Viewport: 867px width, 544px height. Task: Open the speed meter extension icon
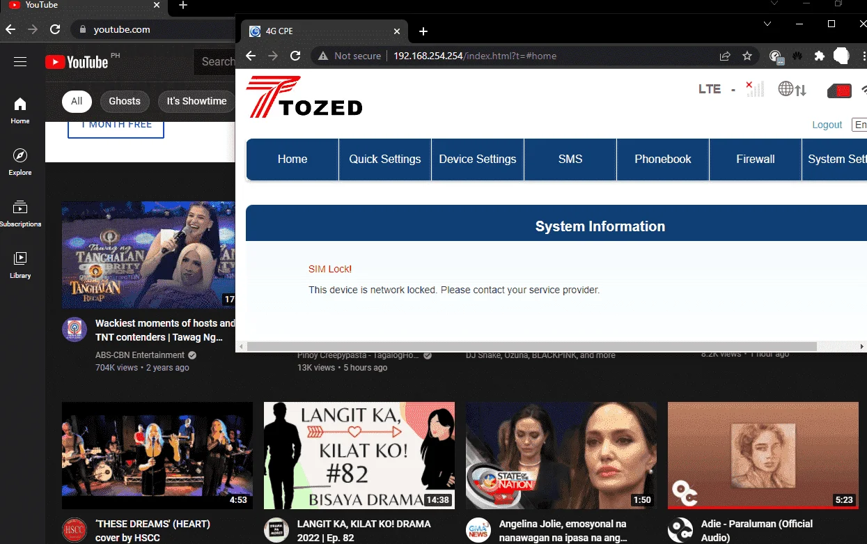776,56
